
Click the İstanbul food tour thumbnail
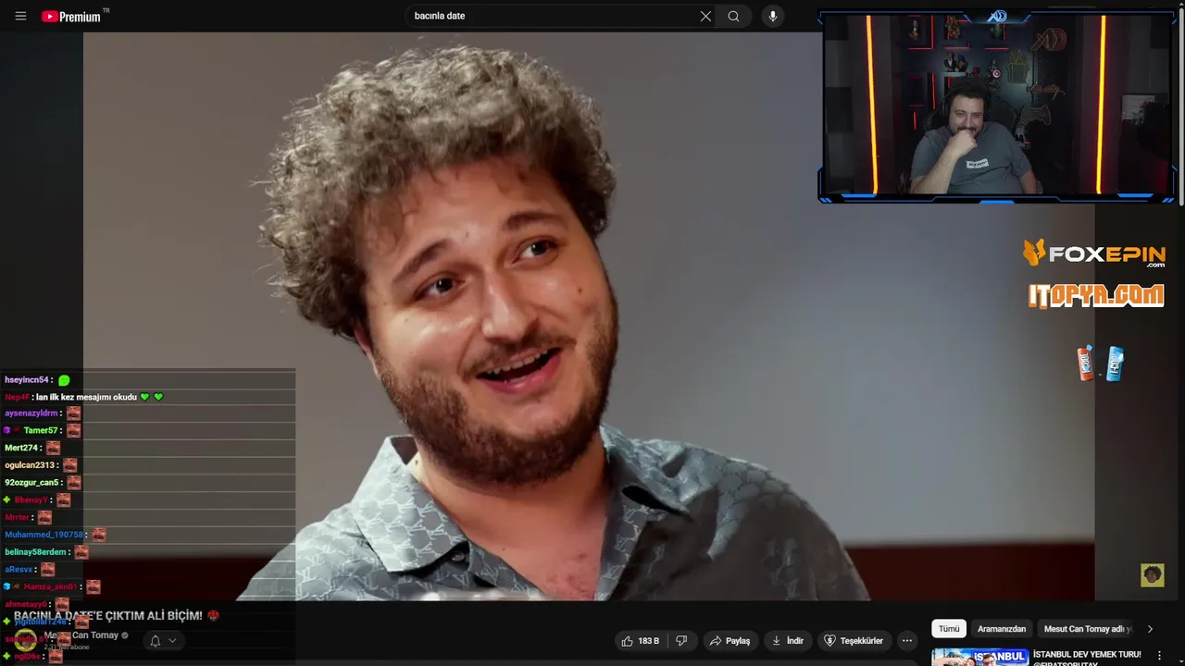click(x=979, y=657)
